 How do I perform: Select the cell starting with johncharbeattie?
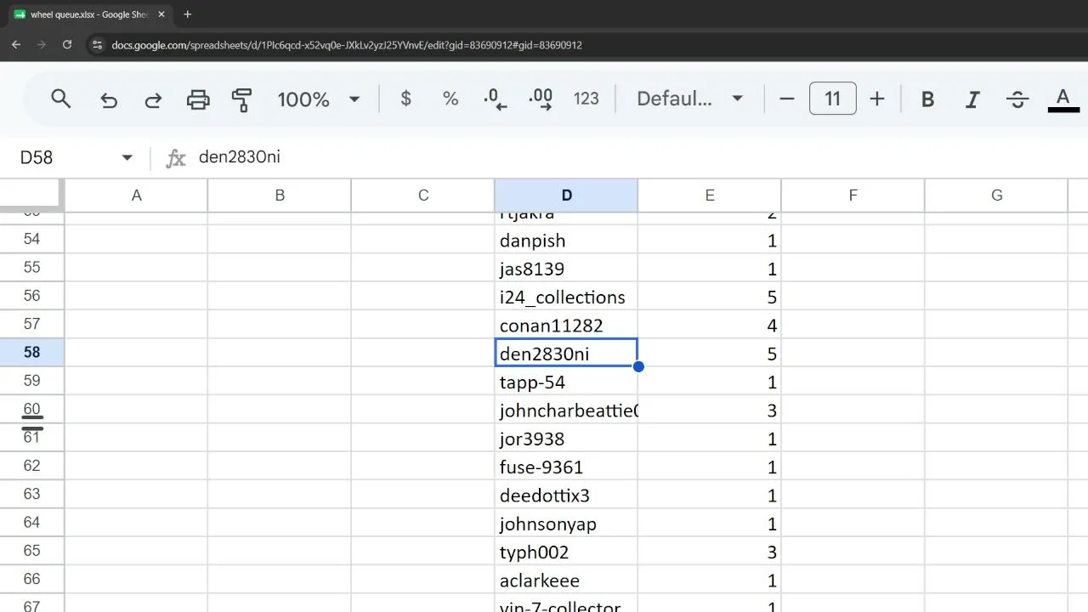(x=566, y=411)
